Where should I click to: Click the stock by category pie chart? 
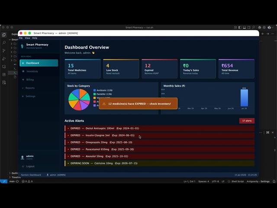79,100
